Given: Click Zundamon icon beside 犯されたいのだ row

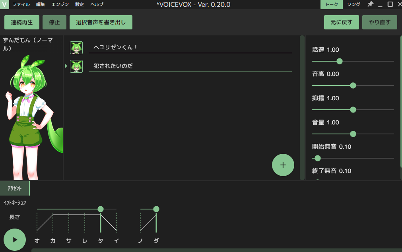Looking at the screenshot, I should 76,66.
